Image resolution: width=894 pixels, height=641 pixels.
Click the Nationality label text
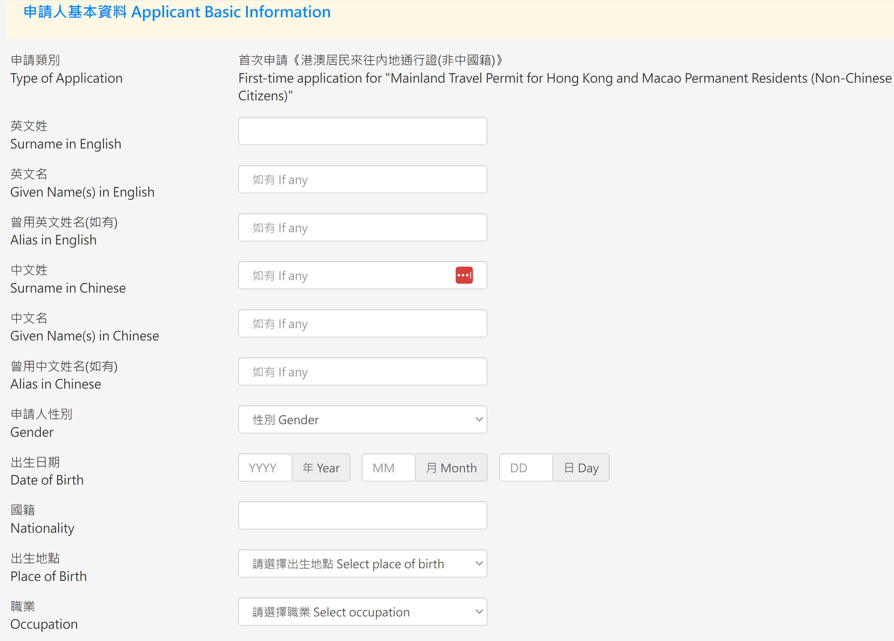coord(42,528)
